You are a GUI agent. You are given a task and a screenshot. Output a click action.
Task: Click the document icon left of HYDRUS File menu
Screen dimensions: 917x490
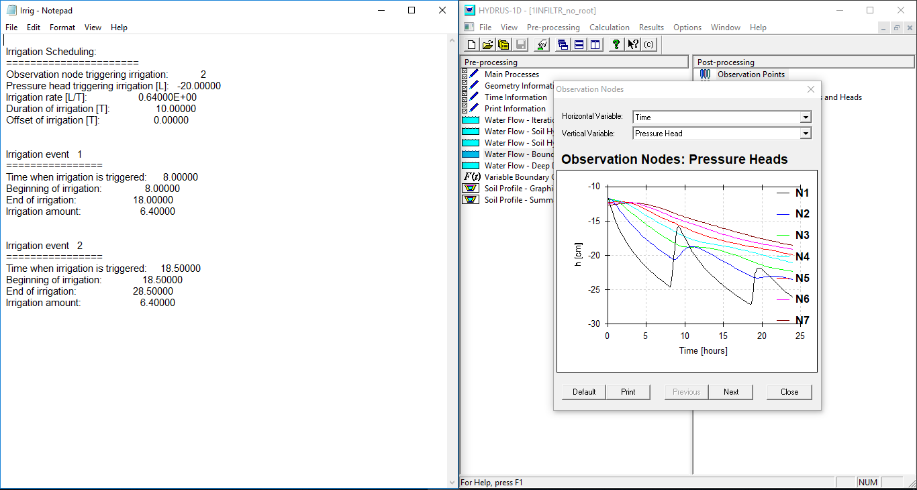pos(469,27)
